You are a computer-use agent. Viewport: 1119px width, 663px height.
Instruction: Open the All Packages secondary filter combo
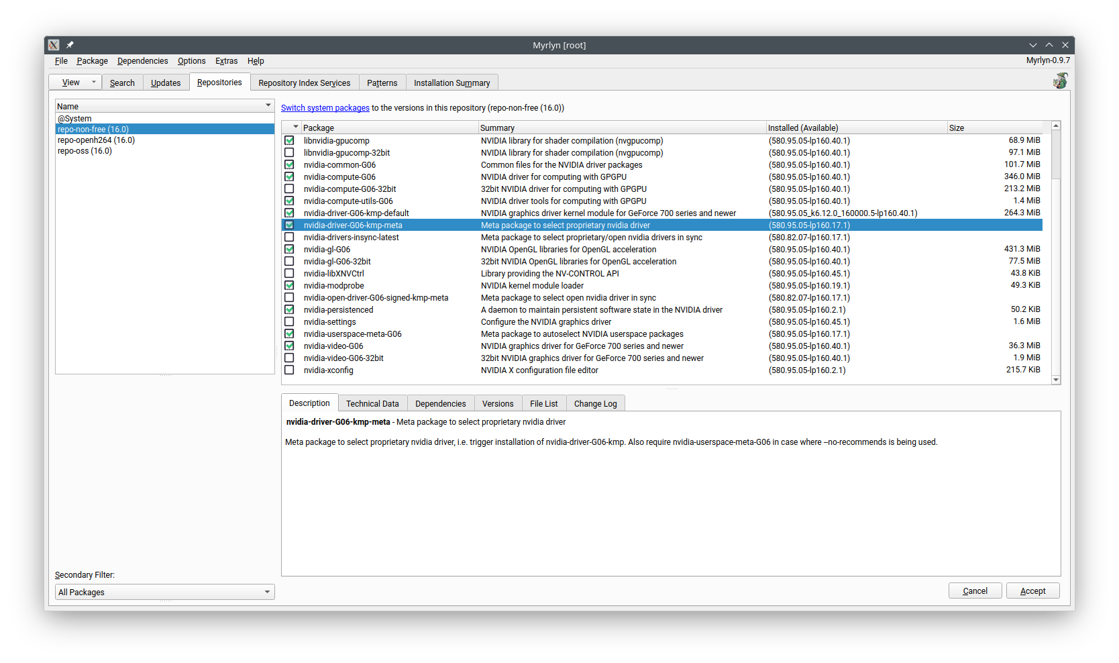pyautogui.click(x=165, y=592)
